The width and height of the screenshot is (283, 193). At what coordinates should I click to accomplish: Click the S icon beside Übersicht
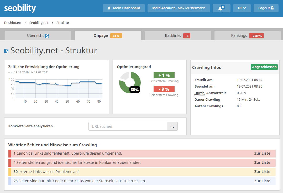47,36
